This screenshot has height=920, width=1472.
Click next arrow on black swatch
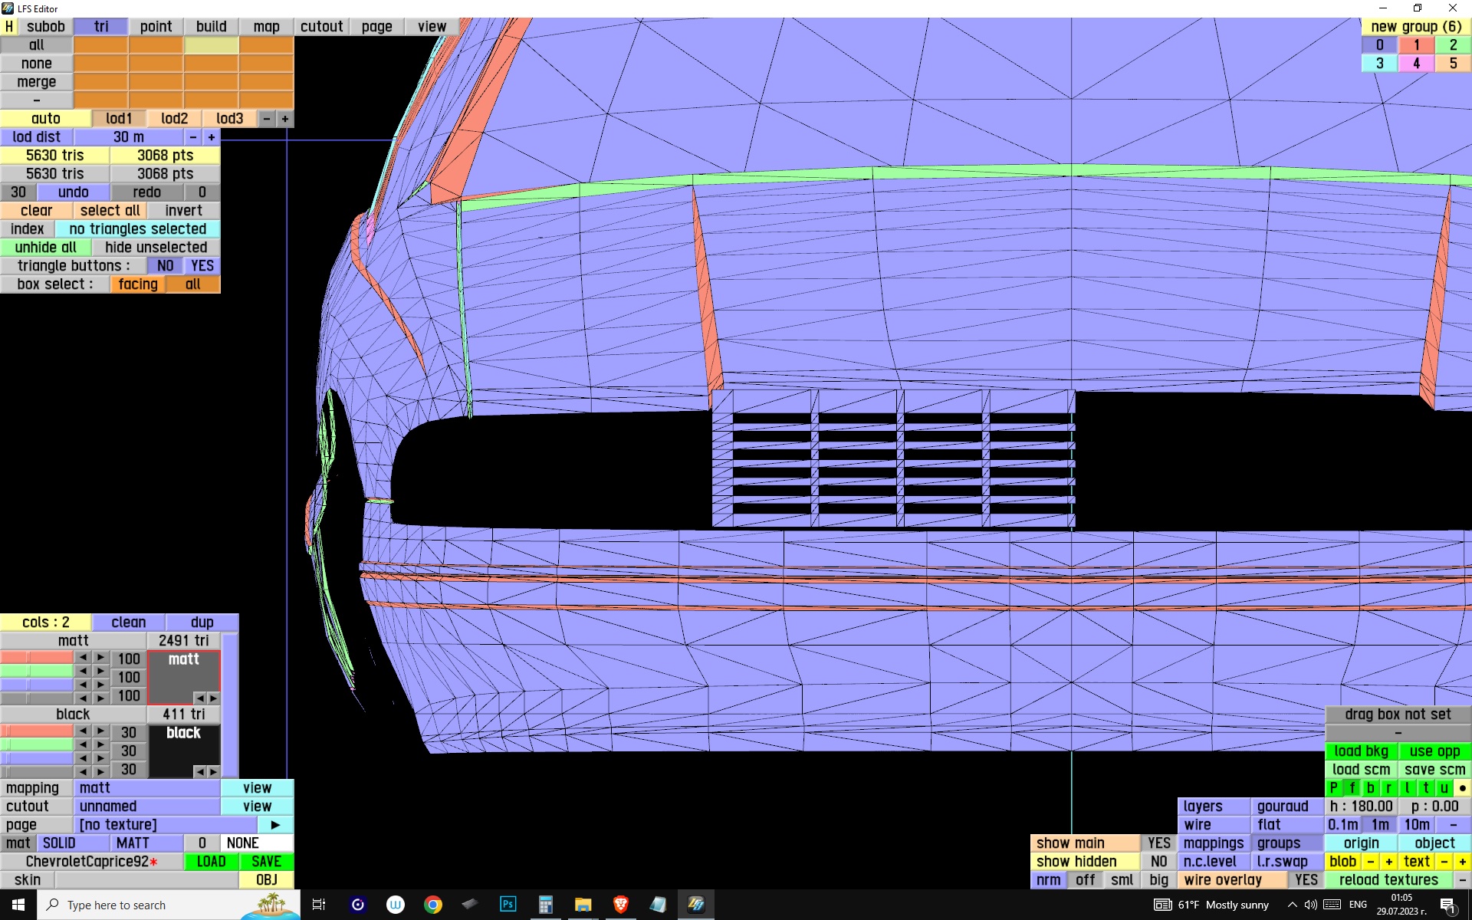[213, 771]
